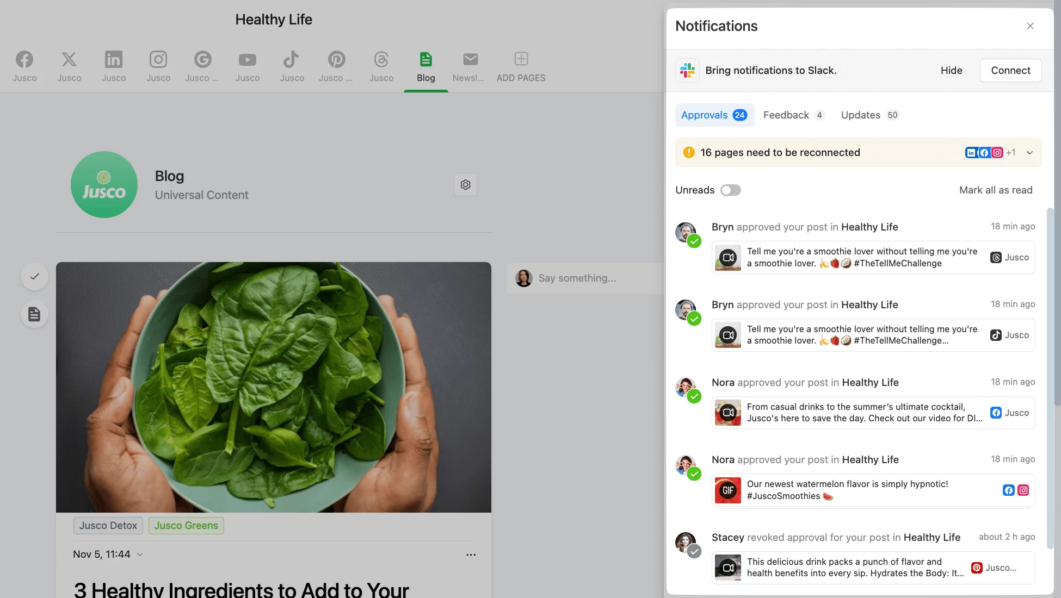Image resolution: width=1061 pixels, height=598 pixels.
Task: Click Mark all as read link
Action: pos(996,190)
